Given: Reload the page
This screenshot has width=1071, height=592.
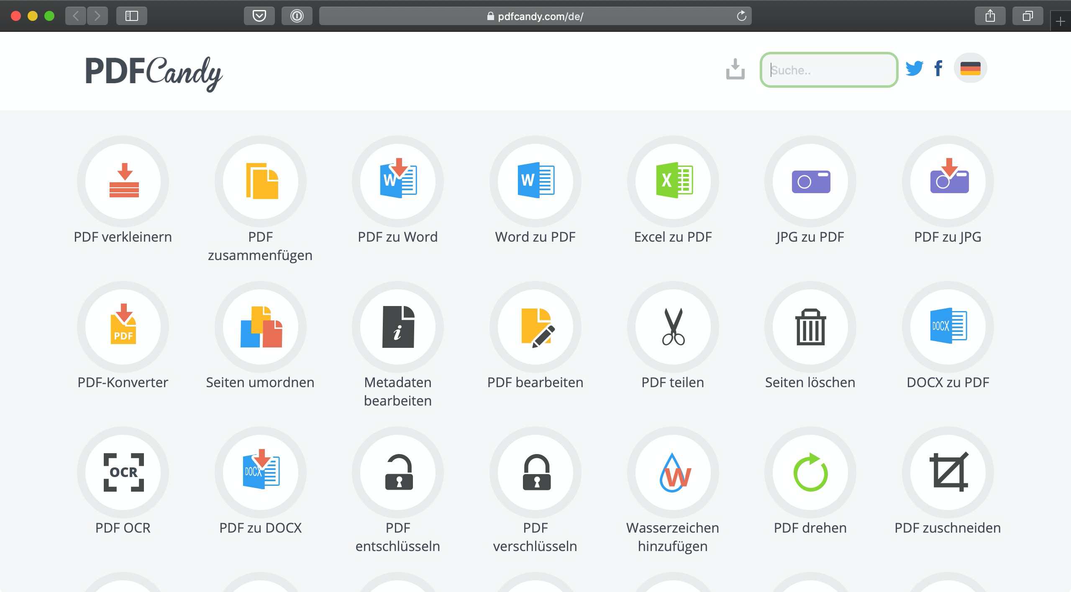Looking at the screenshot, I should coord(741,16).
